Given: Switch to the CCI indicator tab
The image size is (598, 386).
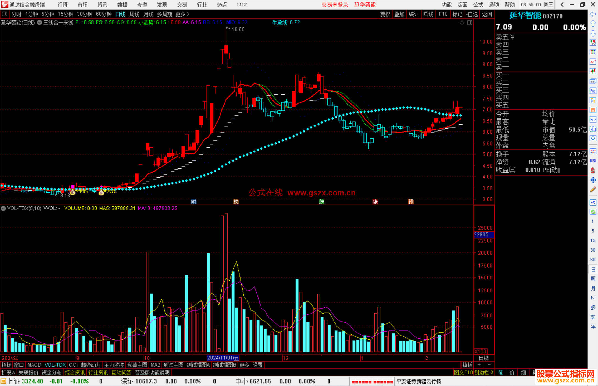Looking at the screenshot, I should (x=73, y=365).
